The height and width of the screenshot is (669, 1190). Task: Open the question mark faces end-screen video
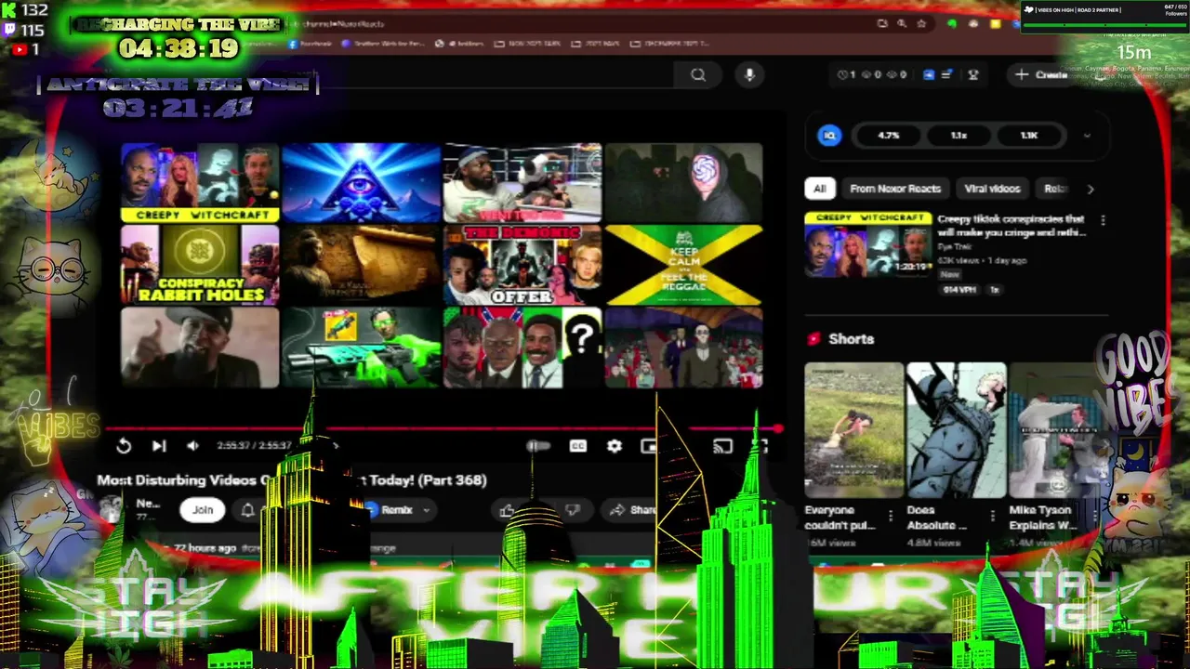(522, 348)
